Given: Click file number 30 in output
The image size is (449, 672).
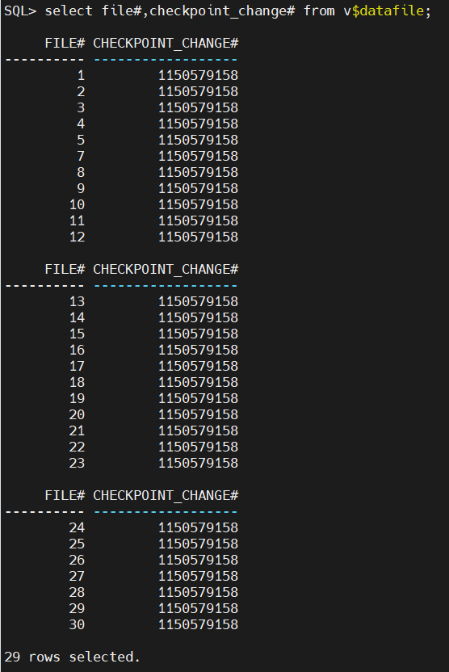Looking at the screenshot, I should coord(77,625).
